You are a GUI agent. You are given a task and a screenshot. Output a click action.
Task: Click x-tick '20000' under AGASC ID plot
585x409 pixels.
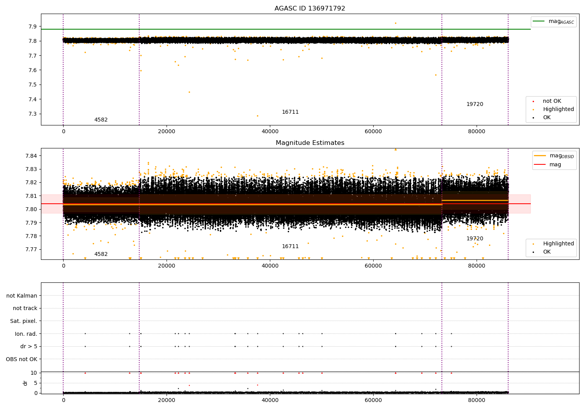click(x=167, y=132)
